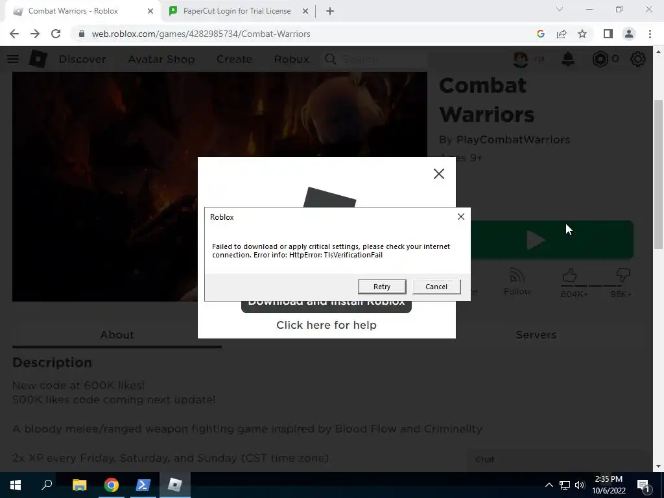Bookmark this page with the star

tap(582, 34)
